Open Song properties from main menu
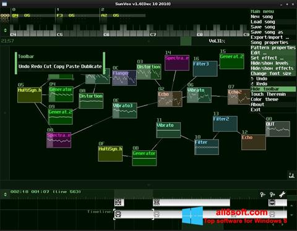Viewport: 297px width, 231px height. point(269,43)
